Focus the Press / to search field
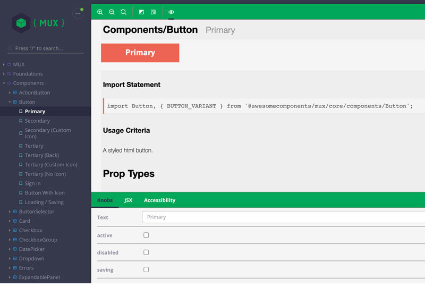The image size is (425, 295). (x=46, y=48)
